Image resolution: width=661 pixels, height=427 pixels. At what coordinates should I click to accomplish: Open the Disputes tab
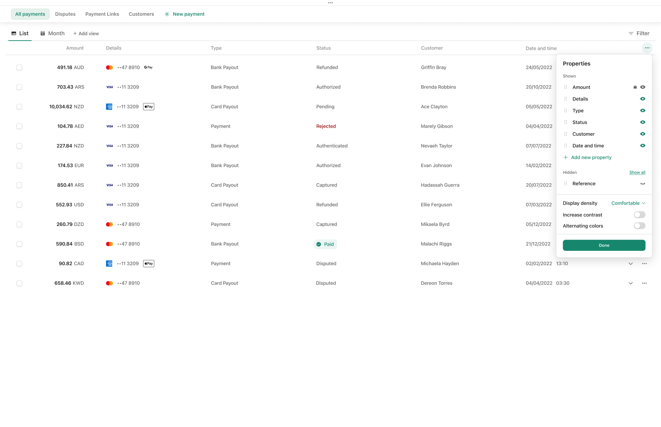coord(65,14)
